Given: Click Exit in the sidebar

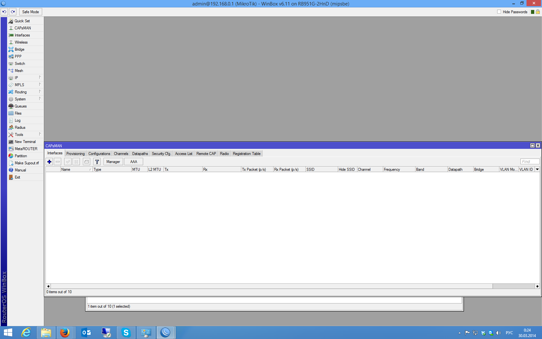Looking at the screenshot, I should coord(25,177).
